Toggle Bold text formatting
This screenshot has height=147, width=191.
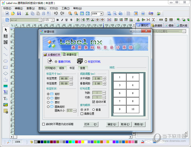point(58,20)
